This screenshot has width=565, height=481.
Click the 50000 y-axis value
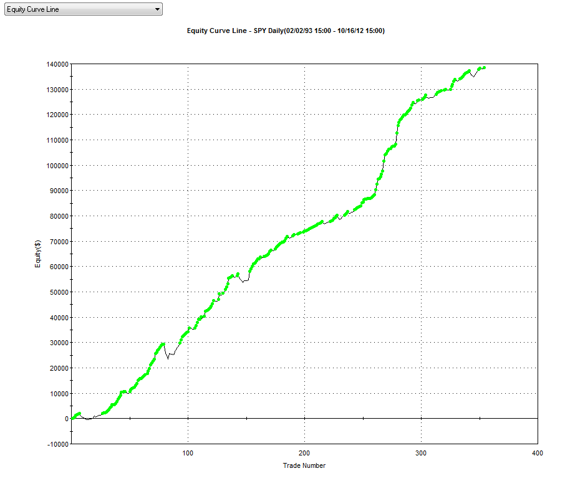click(59, 292)
